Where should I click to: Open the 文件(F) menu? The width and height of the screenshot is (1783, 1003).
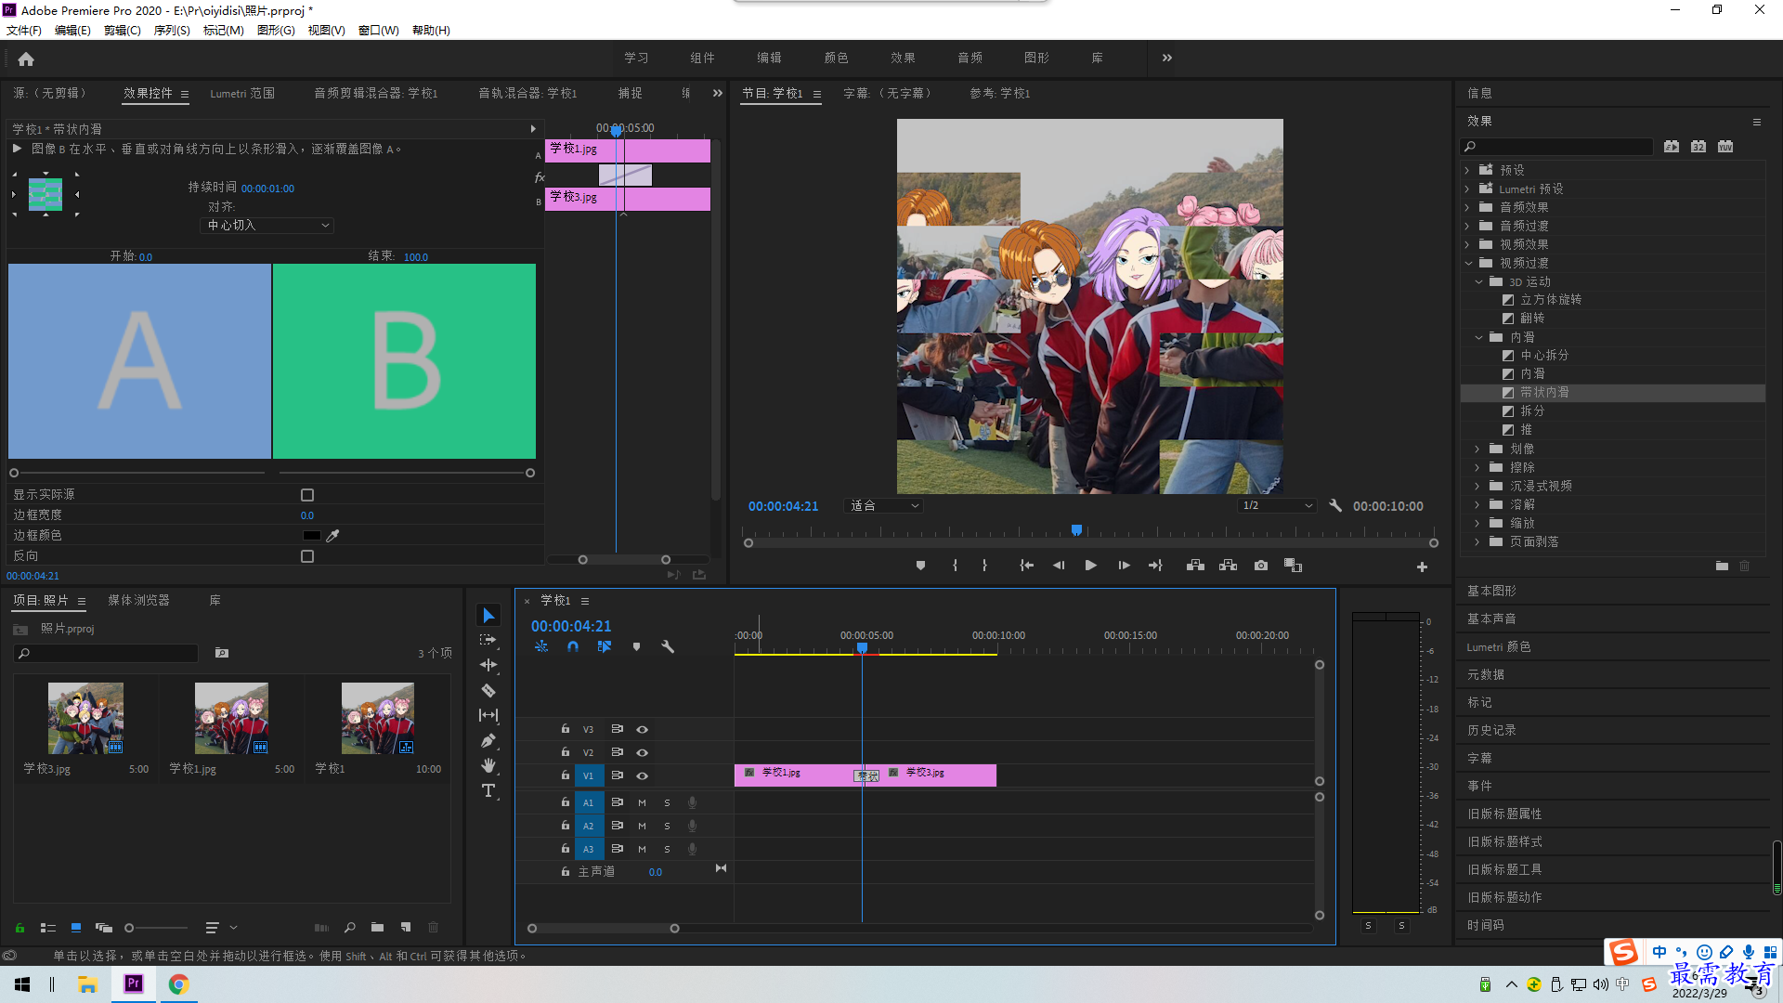point(24,31)
